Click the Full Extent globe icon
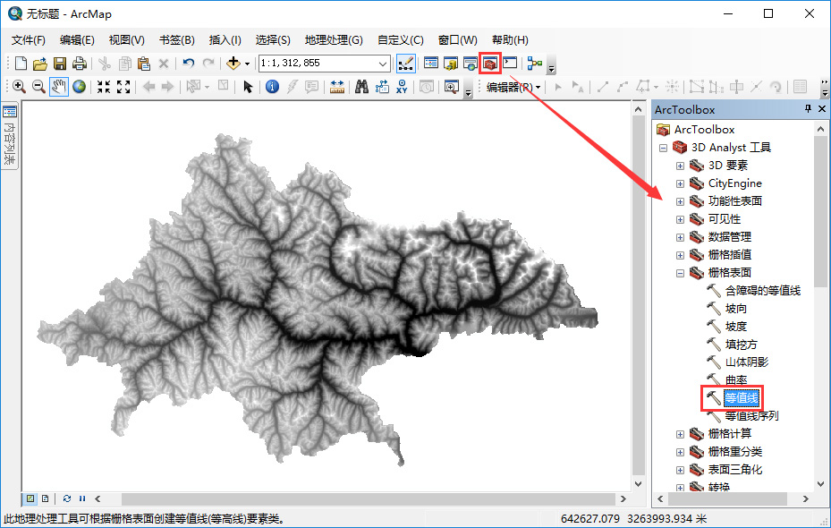This screenshot has width=831, height=528. 80,87
